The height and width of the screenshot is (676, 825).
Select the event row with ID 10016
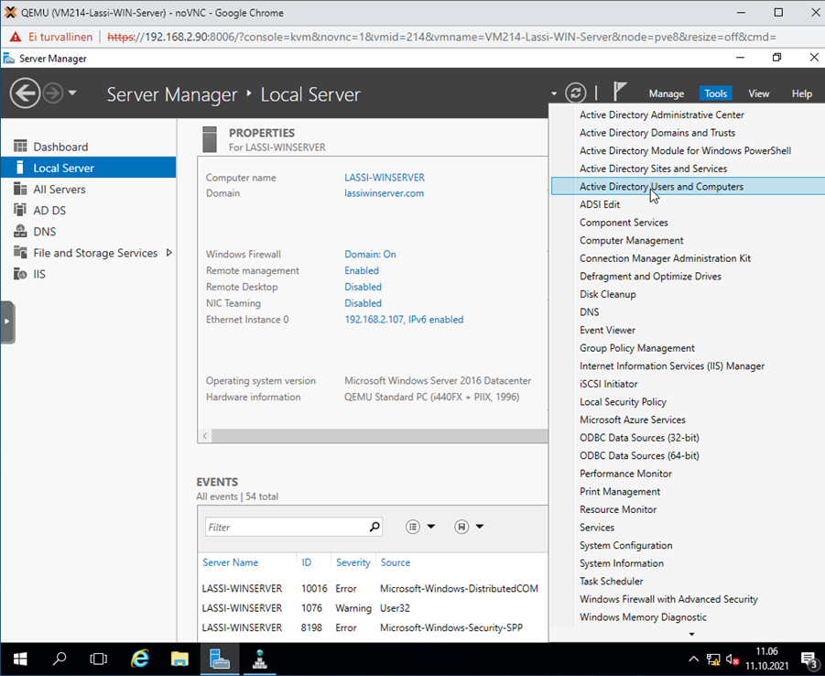pos(373,588)
